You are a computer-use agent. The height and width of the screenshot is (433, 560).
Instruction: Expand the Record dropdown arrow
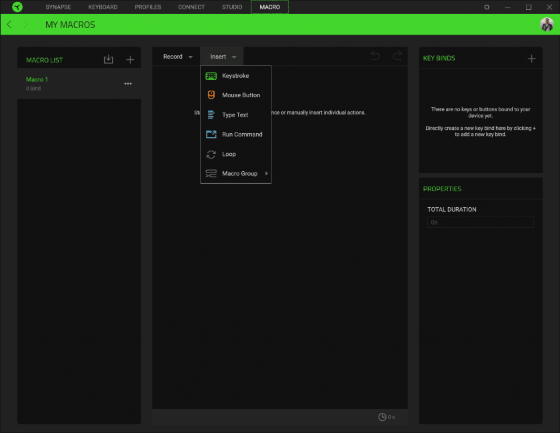click(191, 57)
